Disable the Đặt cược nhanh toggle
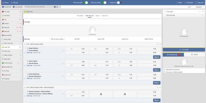The image size is (206, 103). [104, 2]
